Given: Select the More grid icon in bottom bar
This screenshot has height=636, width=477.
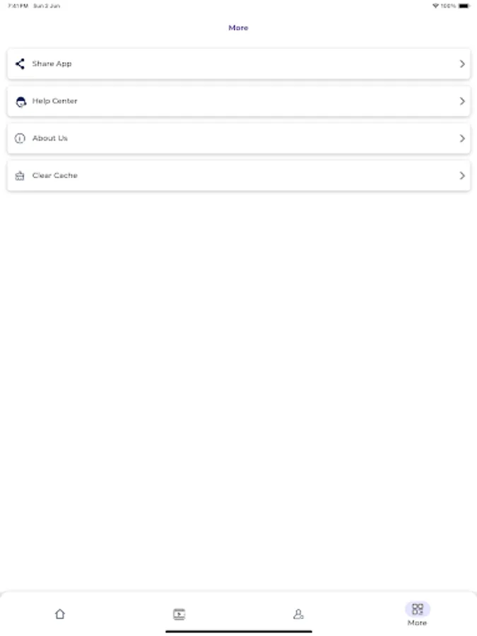Looking at the screenshot, I should (x=418, y=608).
